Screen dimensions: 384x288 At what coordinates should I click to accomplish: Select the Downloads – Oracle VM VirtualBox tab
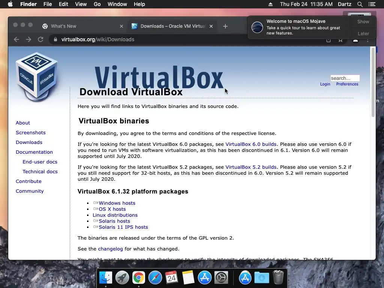(172, 26)
